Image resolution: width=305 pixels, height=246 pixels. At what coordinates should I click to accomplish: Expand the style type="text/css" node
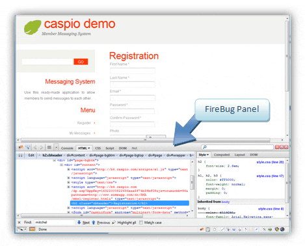[68, 182]
